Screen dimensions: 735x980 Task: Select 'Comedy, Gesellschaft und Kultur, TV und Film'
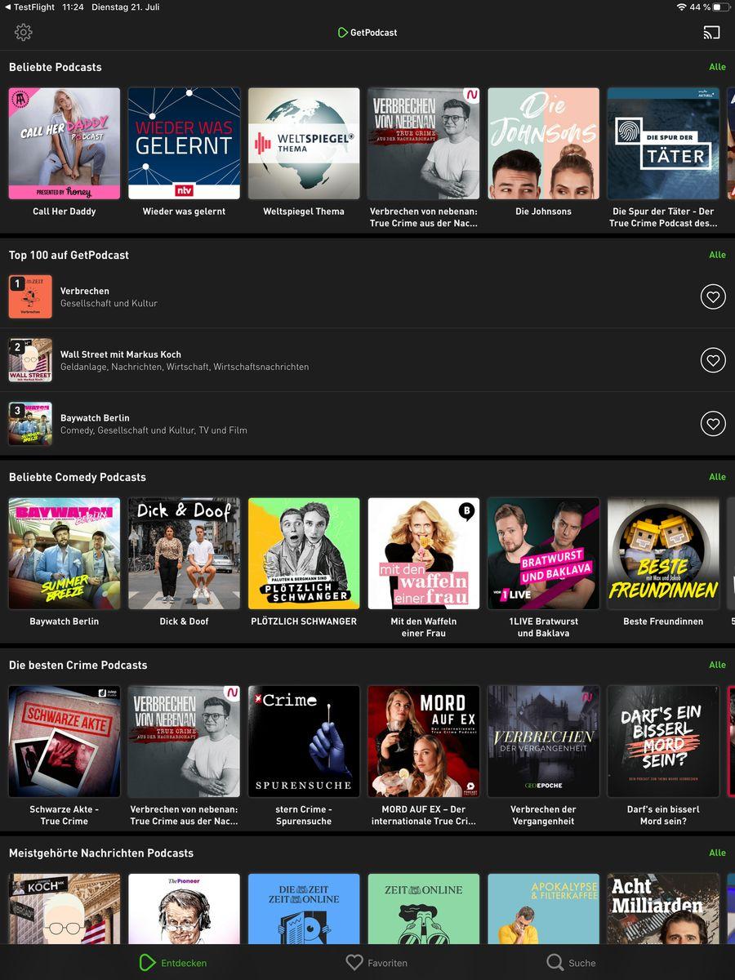point(154,430)
